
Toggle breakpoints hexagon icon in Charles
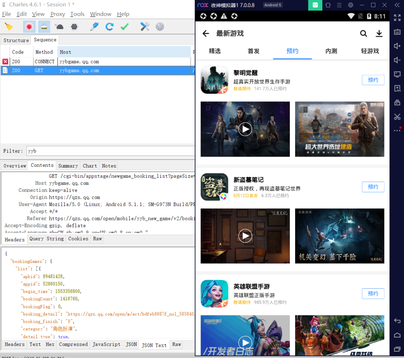74,27
